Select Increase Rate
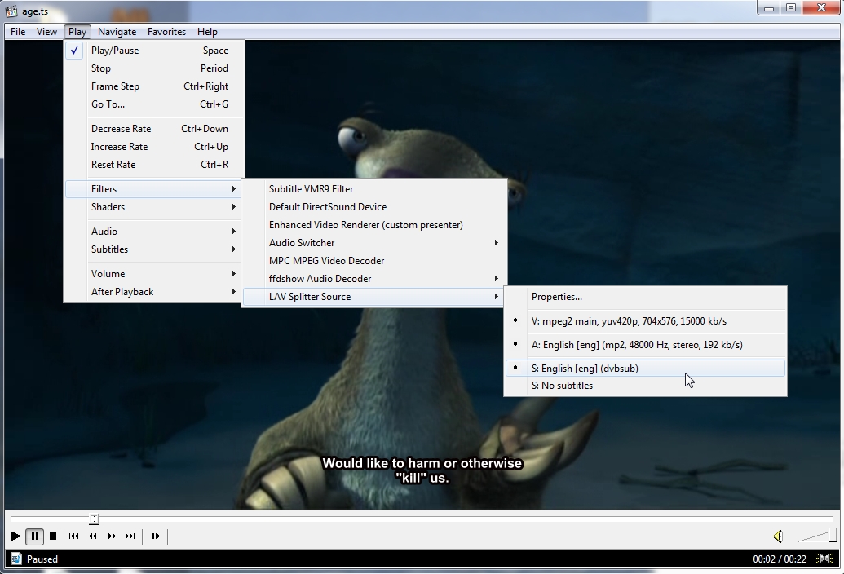 (154, 147)
